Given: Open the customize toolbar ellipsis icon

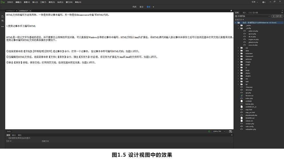Looking at the screenshot, I should pyautogui.click(x=2, y=26).
